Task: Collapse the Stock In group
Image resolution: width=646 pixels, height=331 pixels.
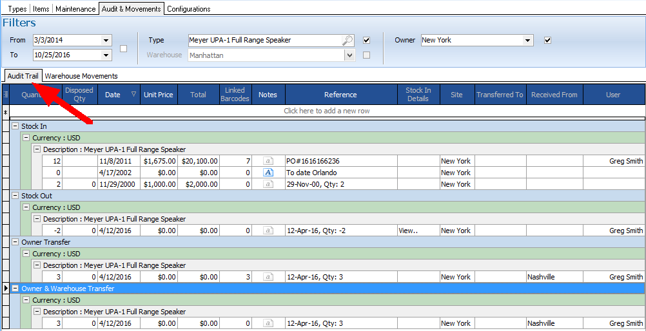Action: (x=15, y=126)
